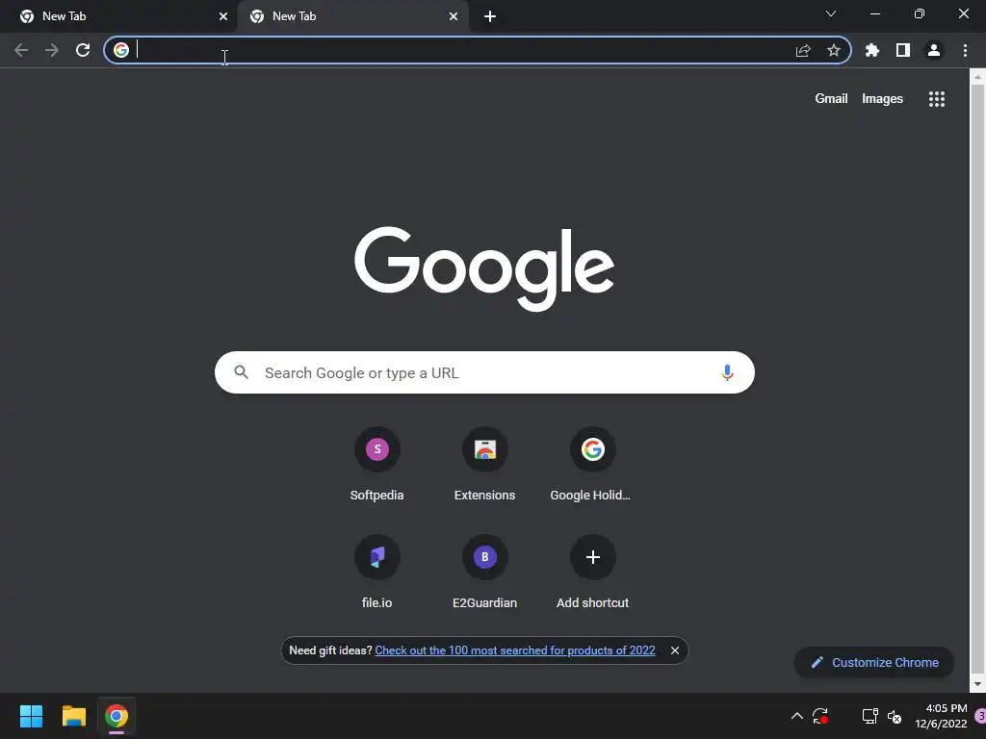Open Gmail link
The height and width of the screenshot is (739, 986).
[x=831, y=99]
